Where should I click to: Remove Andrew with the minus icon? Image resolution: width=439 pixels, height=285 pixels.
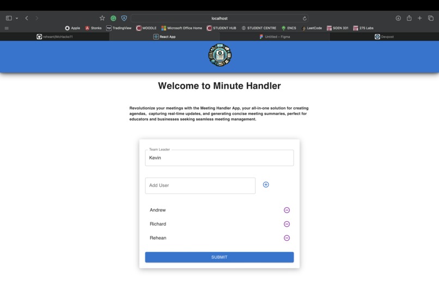286,210
